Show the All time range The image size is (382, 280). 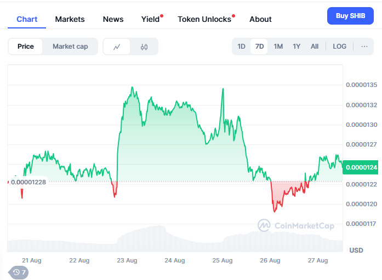coord(315,46)
